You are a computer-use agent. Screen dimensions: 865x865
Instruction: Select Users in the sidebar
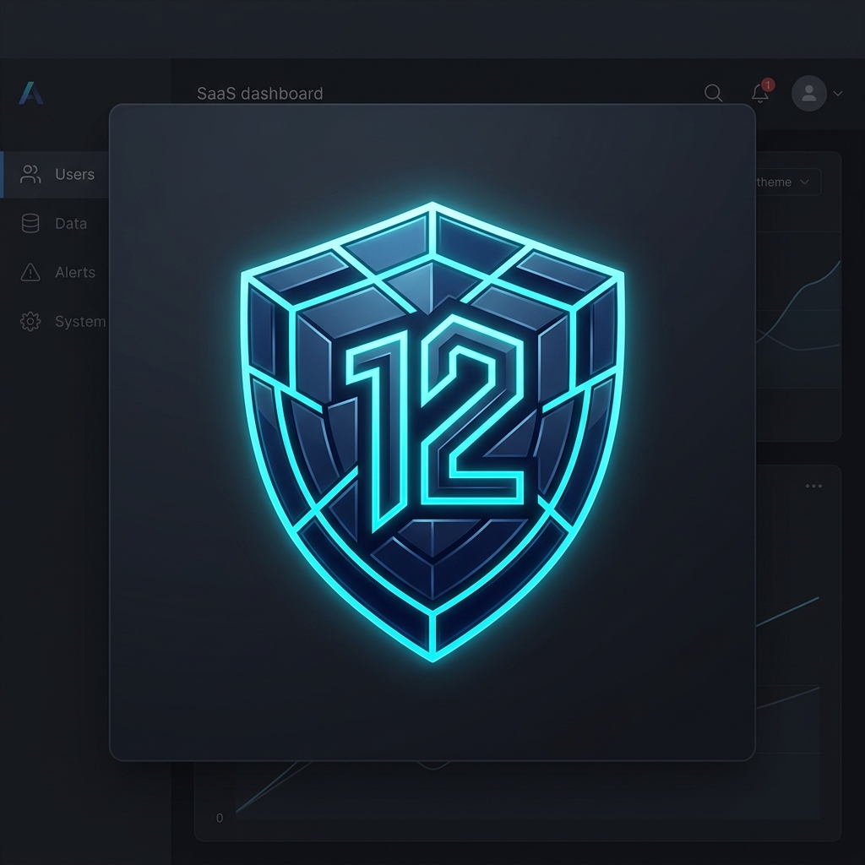pyautogui.click(x=55, y=174)
